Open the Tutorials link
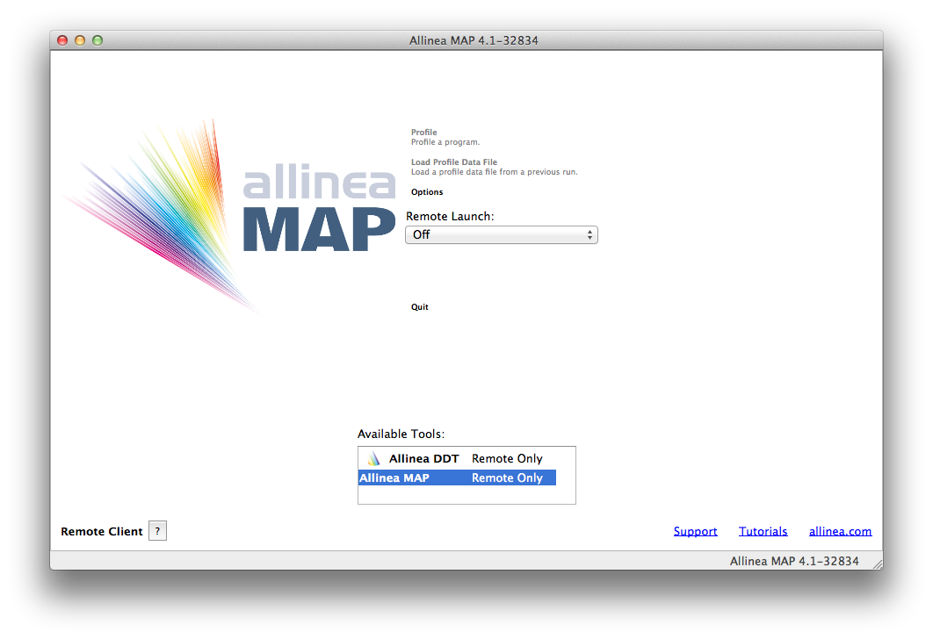933x639 pixels. point(763,531)
